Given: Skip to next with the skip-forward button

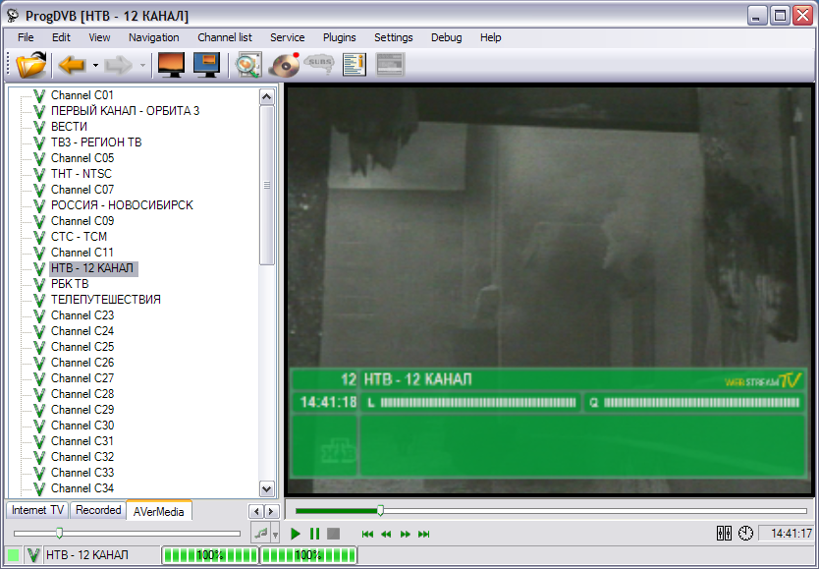Looking at the screenshot, I should 423,534.
